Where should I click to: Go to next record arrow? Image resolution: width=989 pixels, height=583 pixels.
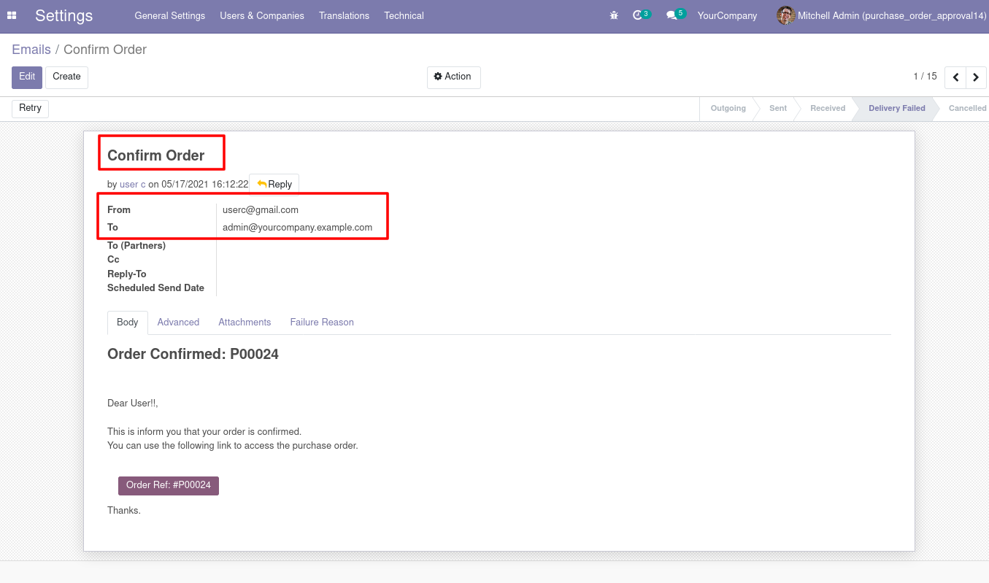[976, 77]
